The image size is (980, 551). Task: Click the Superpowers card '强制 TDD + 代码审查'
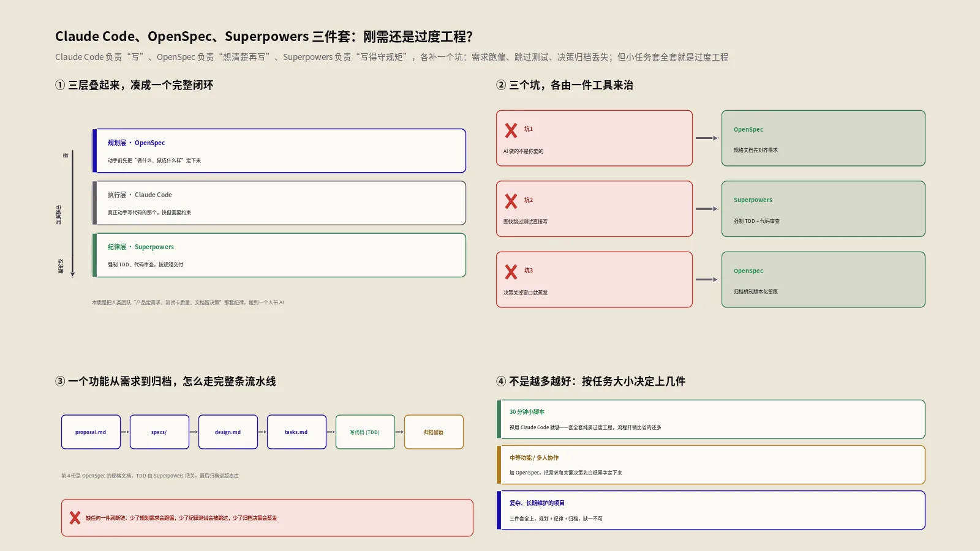point(823,209)
